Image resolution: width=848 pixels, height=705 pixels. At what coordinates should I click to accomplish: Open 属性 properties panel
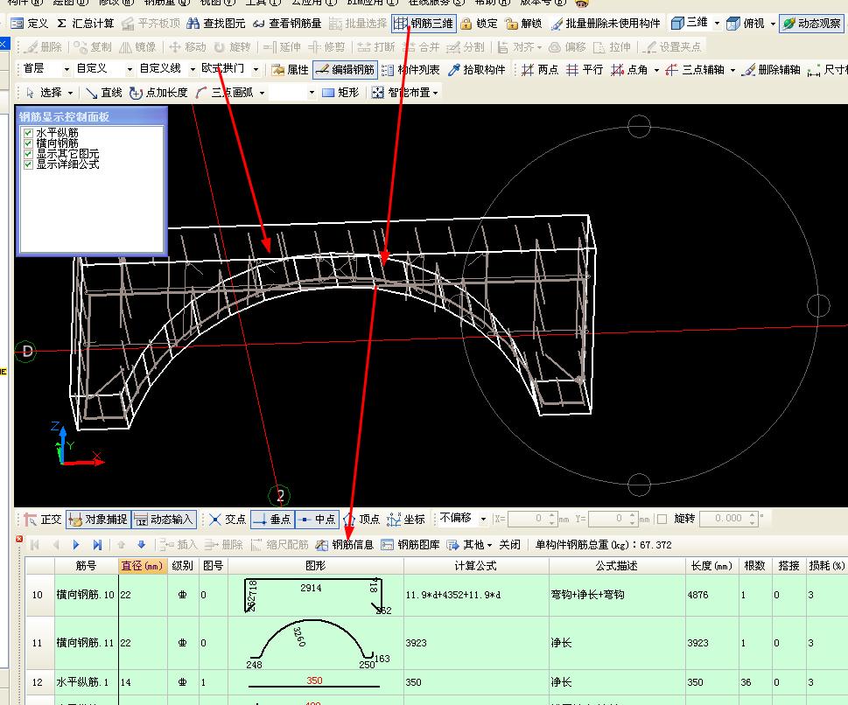click(x=290, y=69)
